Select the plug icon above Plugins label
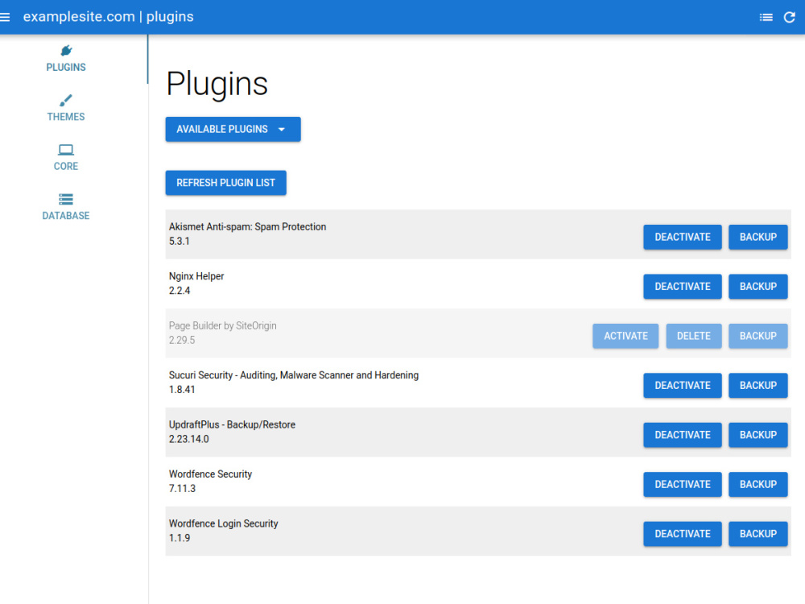This screenshot has height=604, width=805. coord(66,50)
